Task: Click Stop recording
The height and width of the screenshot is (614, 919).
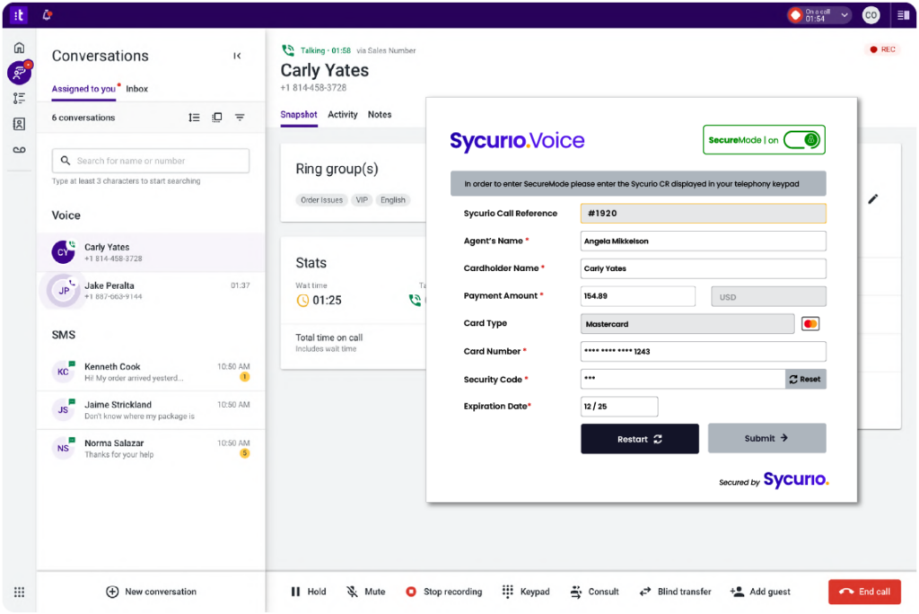Action: point(443,592)
